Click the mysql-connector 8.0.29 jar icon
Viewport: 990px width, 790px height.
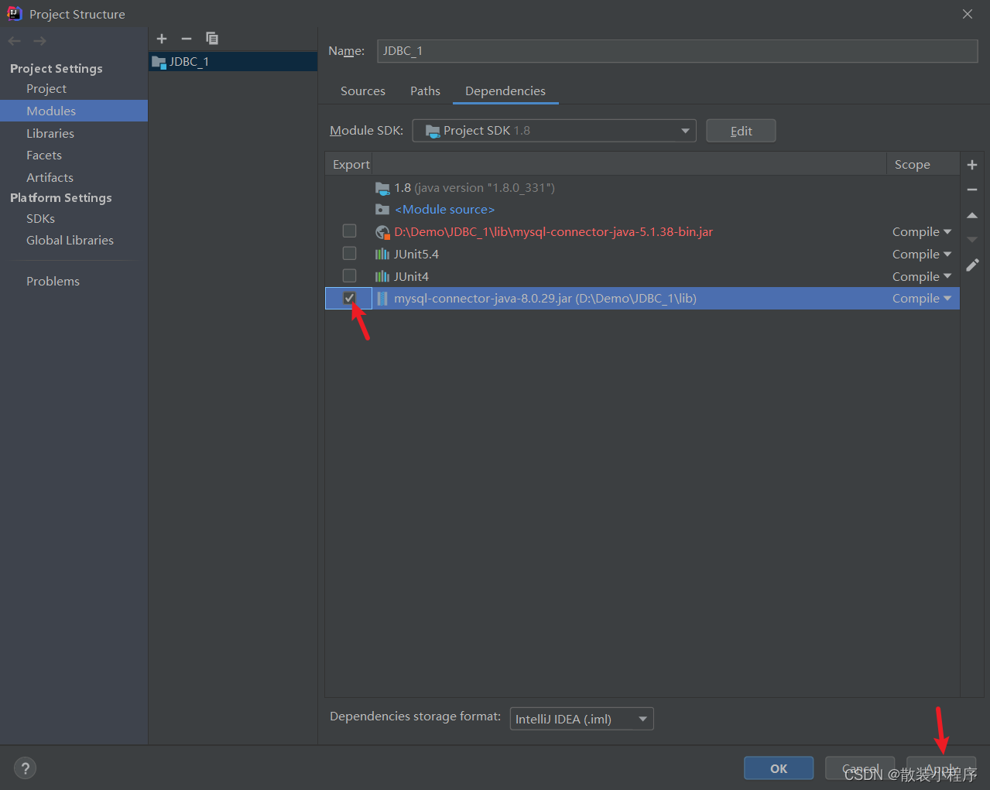[382, 299]
